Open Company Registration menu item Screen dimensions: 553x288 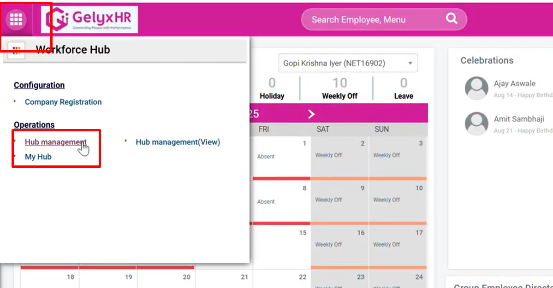[63, 102]
